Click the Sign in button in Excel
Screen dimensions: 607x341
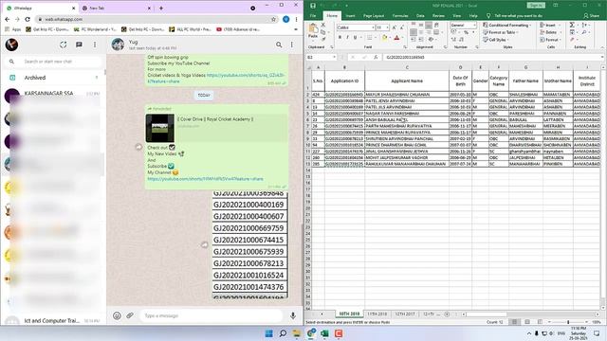pyautogui.click(x=536, y=6)
